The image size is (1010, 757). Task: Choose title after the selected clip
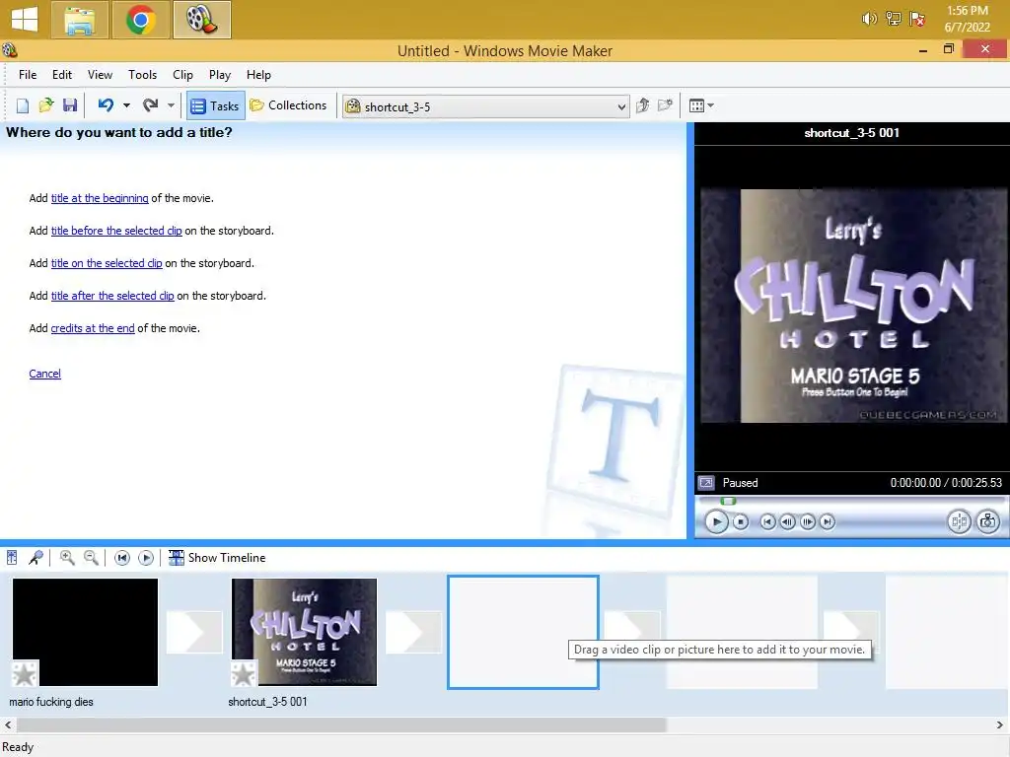(x=112, y=296)
